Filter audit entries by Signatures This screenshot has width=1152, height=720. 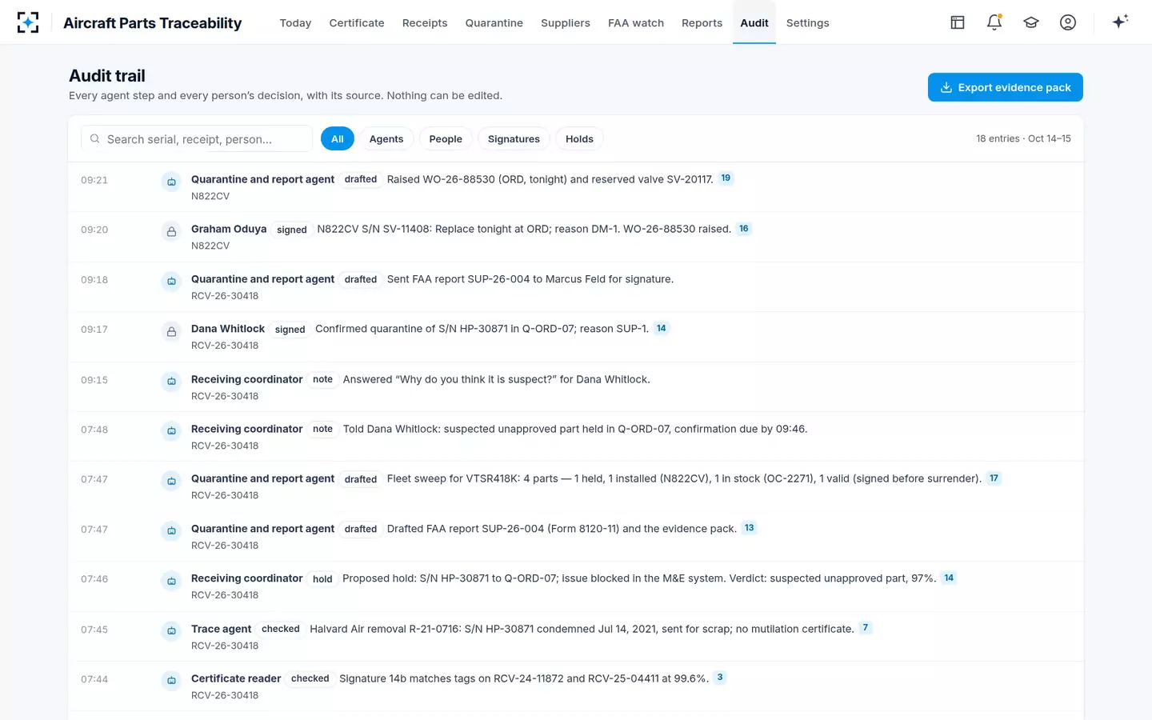tap(514, 138)
